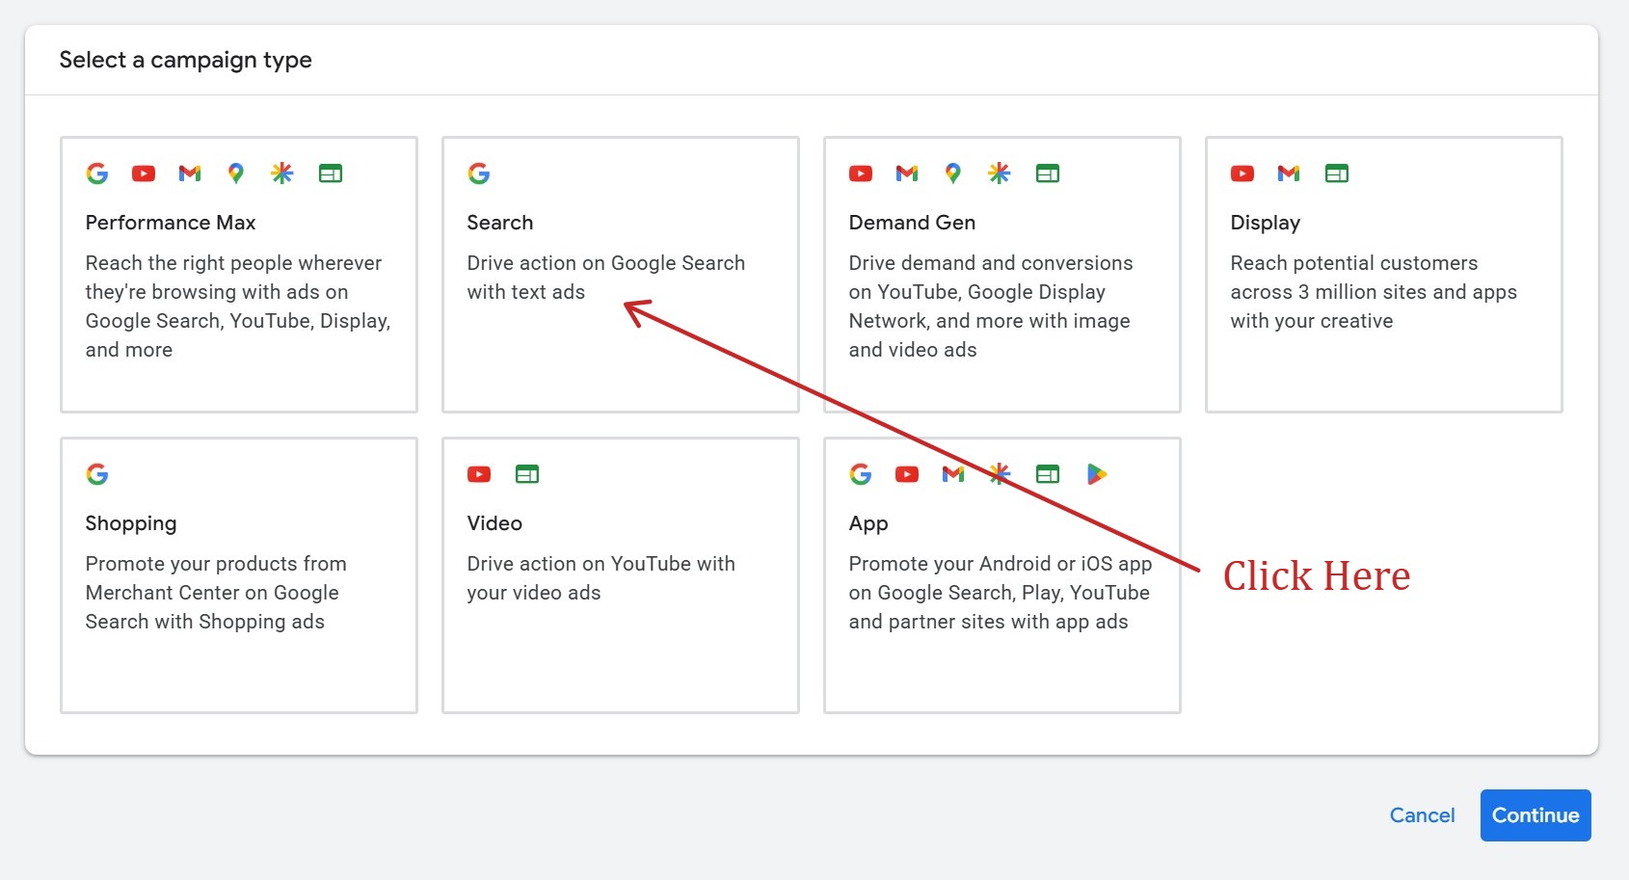
Task: Click the Gmail icon in the Display card
Action: pos(1289,173)
